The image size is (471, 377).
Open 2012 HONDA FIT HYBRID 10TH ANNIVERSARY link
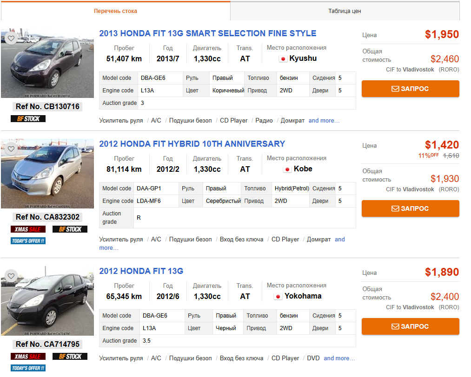pyautogui.click(x=192, y=144)
